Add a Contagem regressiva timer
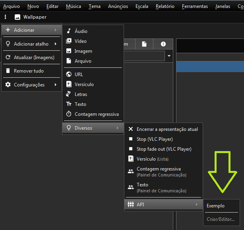The width and height of the screenshot is (244, 230). pyautogui.click(x=96, y=114)
